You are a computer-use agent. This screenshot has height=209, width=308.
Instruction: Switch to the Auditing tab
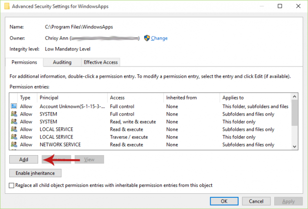point(62,62)
